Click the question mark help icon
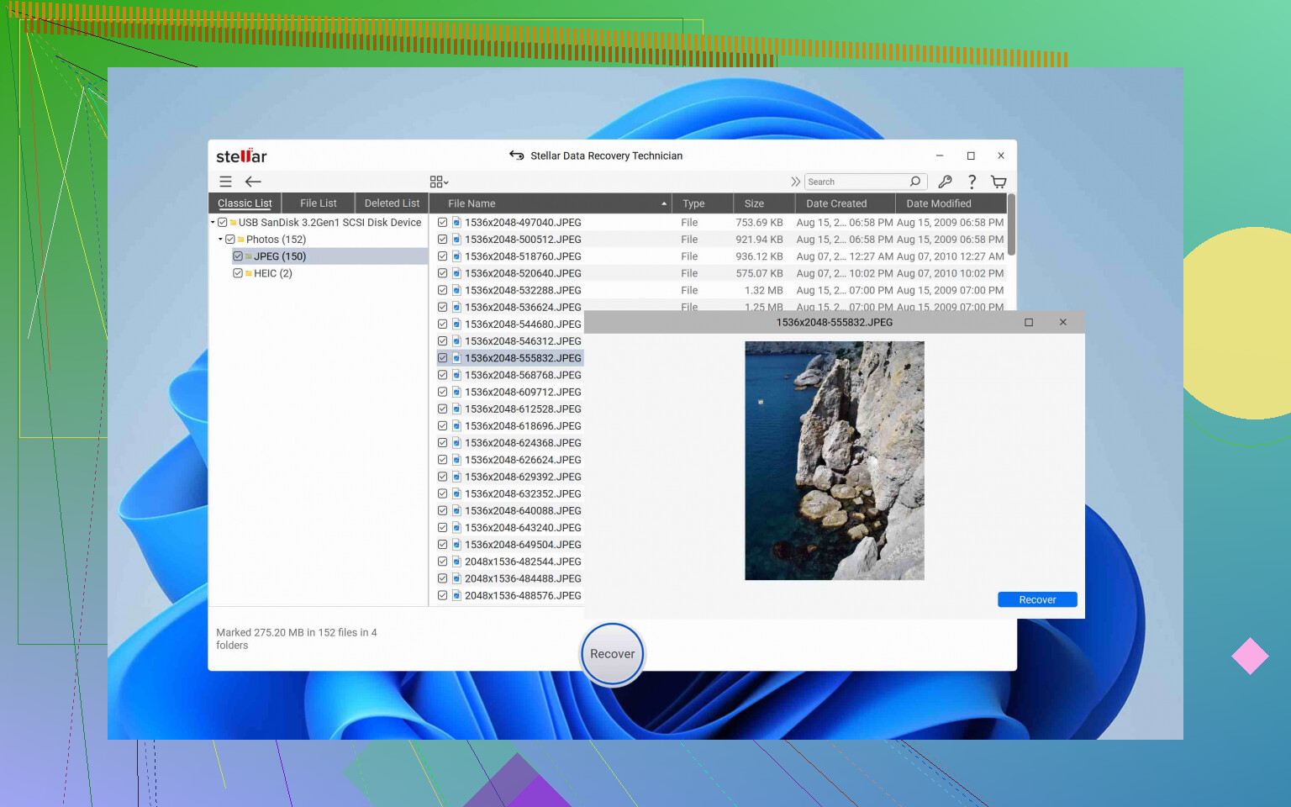This screenshot has height=807, width=1291. 972,182
